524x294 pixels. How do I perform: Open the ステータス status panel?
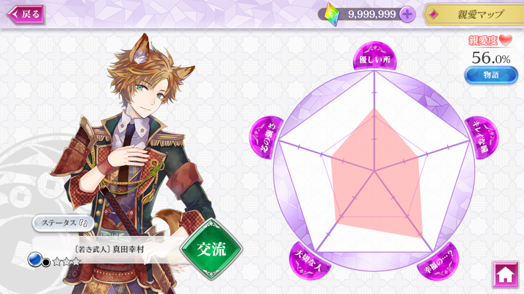click(x=63, y=223)
